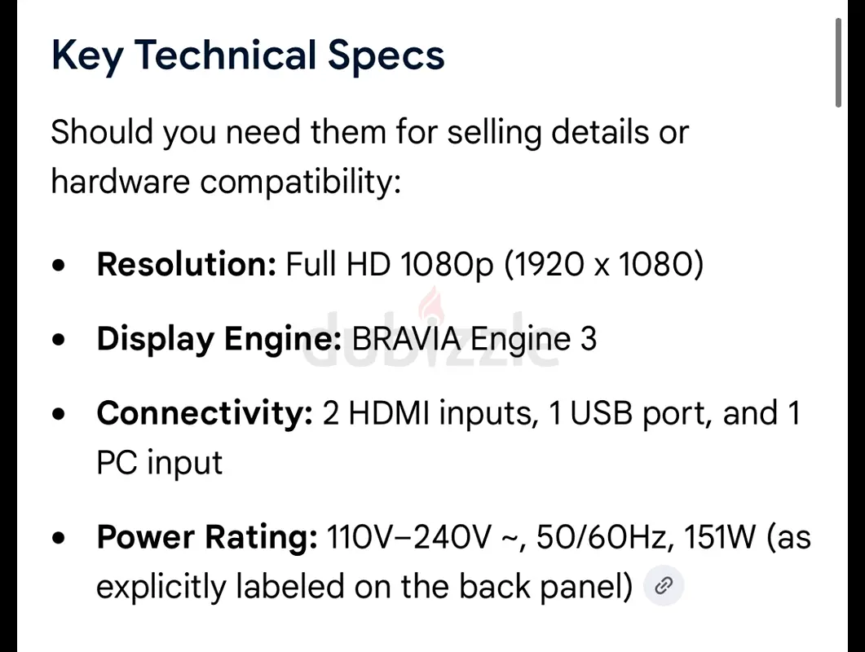Click the explicitly labeled back panel text
Screen dimensions: 865x652
(364, 586)
